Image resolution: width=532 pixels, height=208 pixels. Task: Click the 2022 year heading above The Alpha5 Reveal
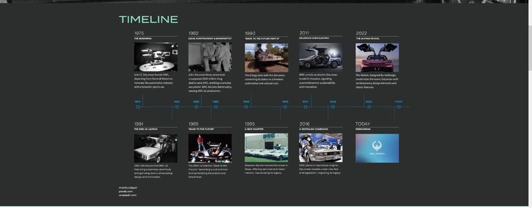click(362, 33)
